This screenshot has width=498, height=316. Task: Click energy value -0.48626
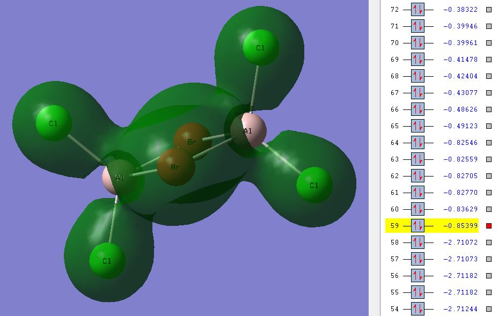click(x=460, y=109)
